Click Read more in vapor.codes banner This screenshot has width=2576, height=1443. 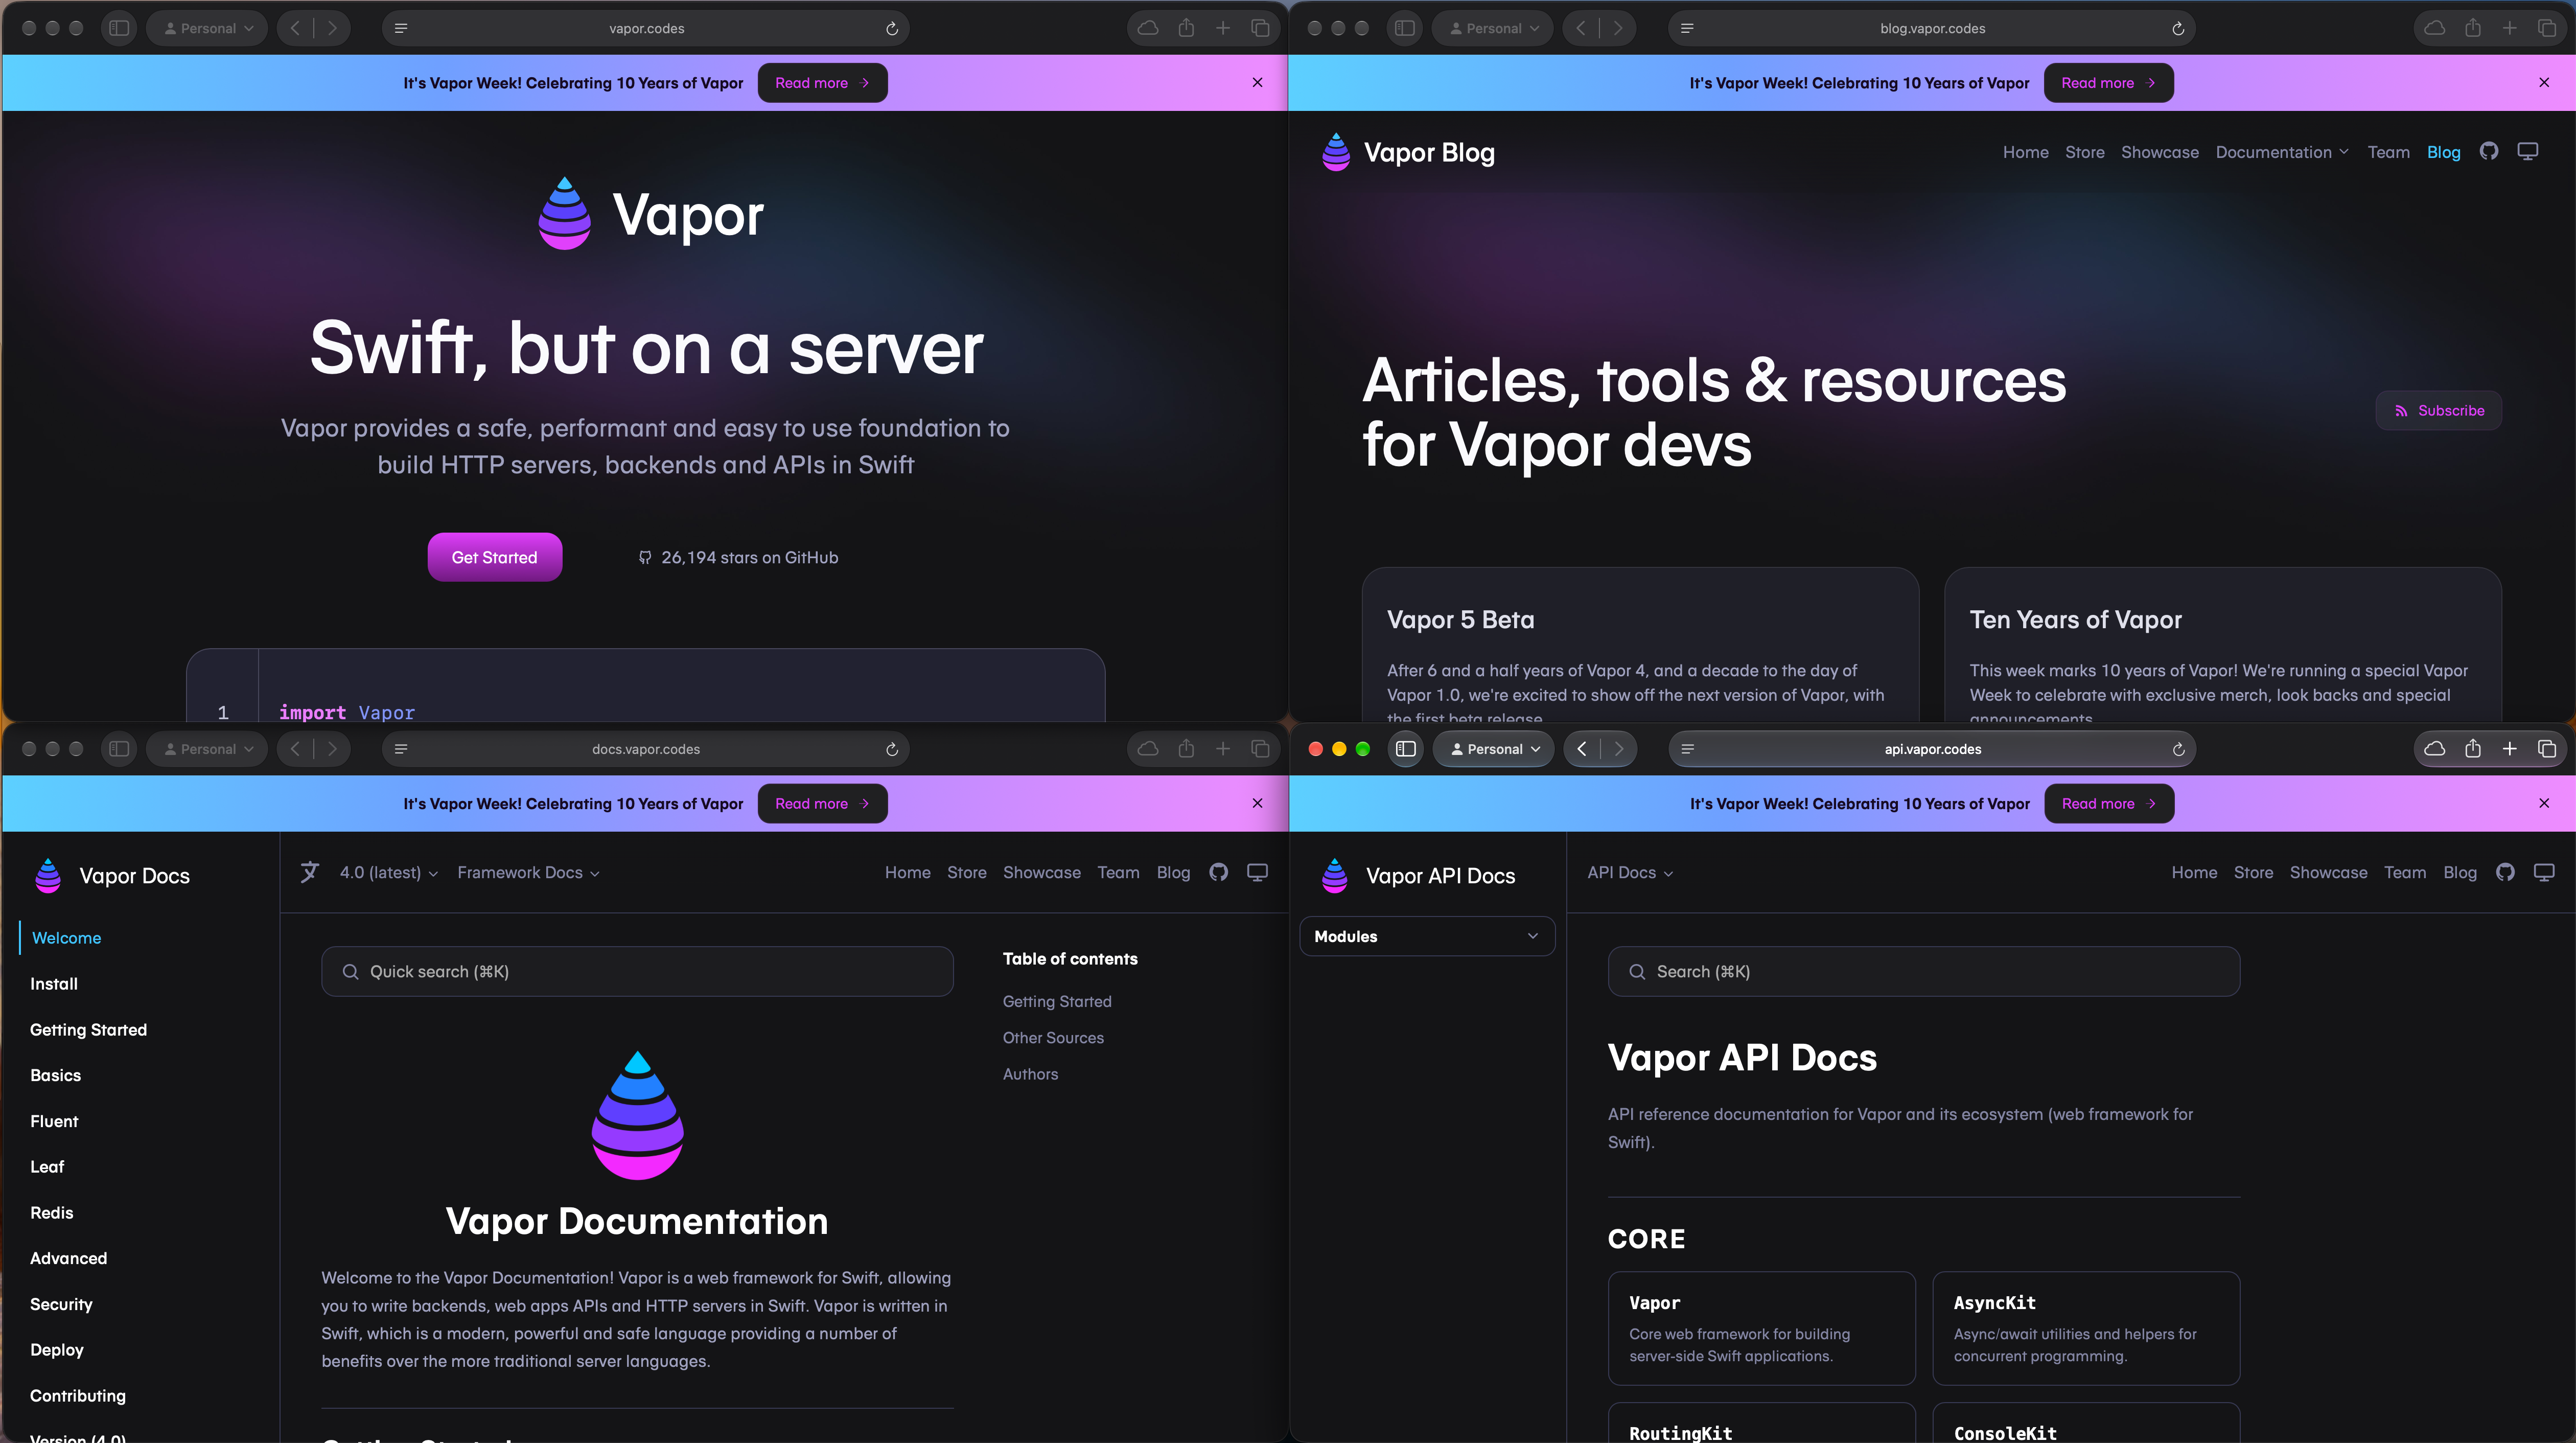point(822,83)
